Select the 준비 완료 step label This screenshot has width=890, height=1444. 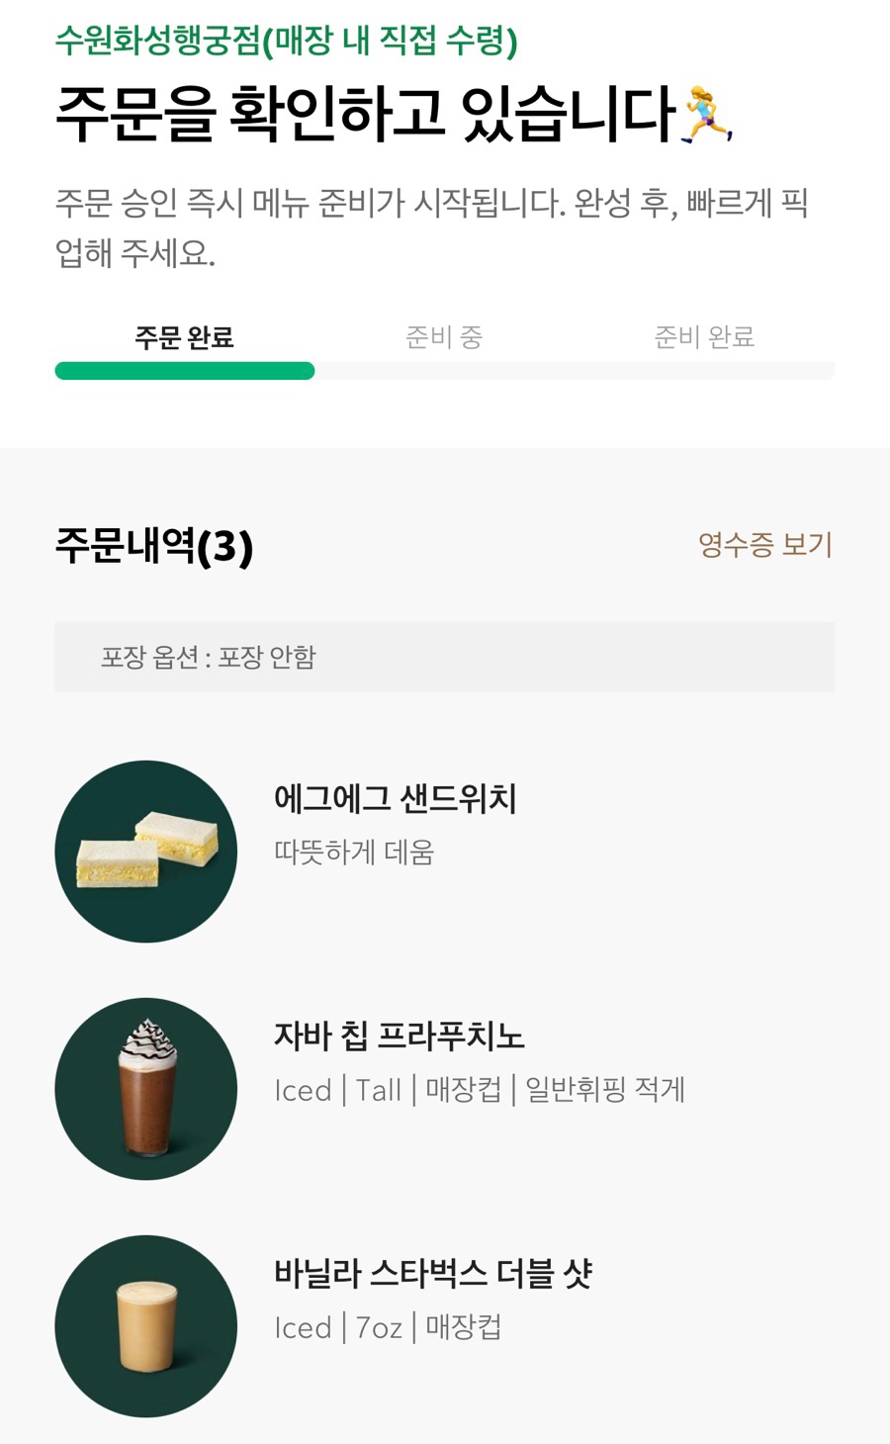(704, 338)
